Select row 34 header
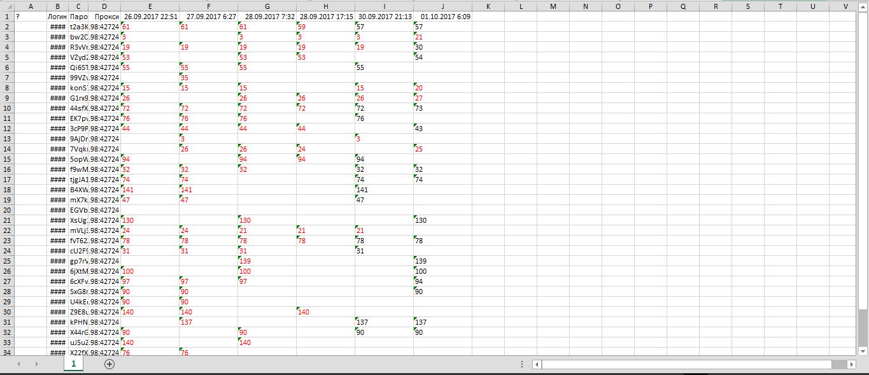Screen dimensions: 869x375 click(x=7, y=352)
